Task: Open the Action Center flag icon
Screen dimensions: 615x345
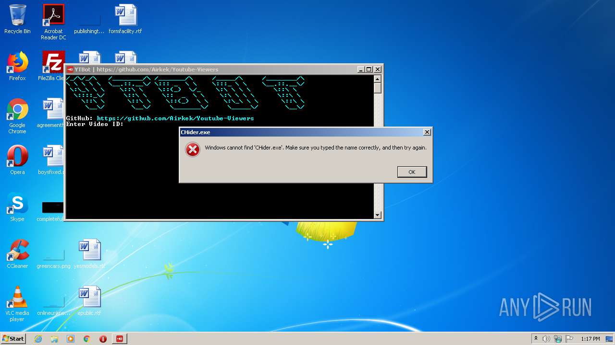Action: point(569,339)
